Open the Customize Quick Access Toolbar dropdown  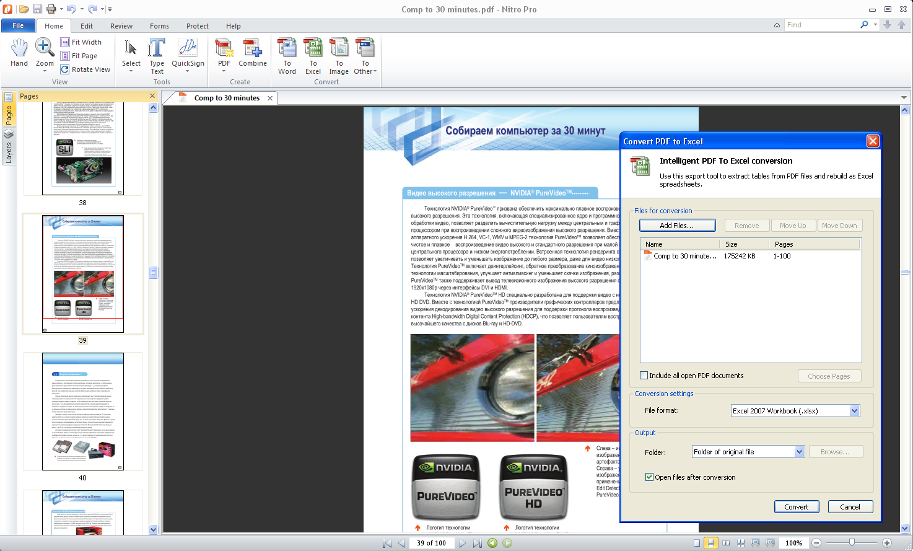point(110,9)
